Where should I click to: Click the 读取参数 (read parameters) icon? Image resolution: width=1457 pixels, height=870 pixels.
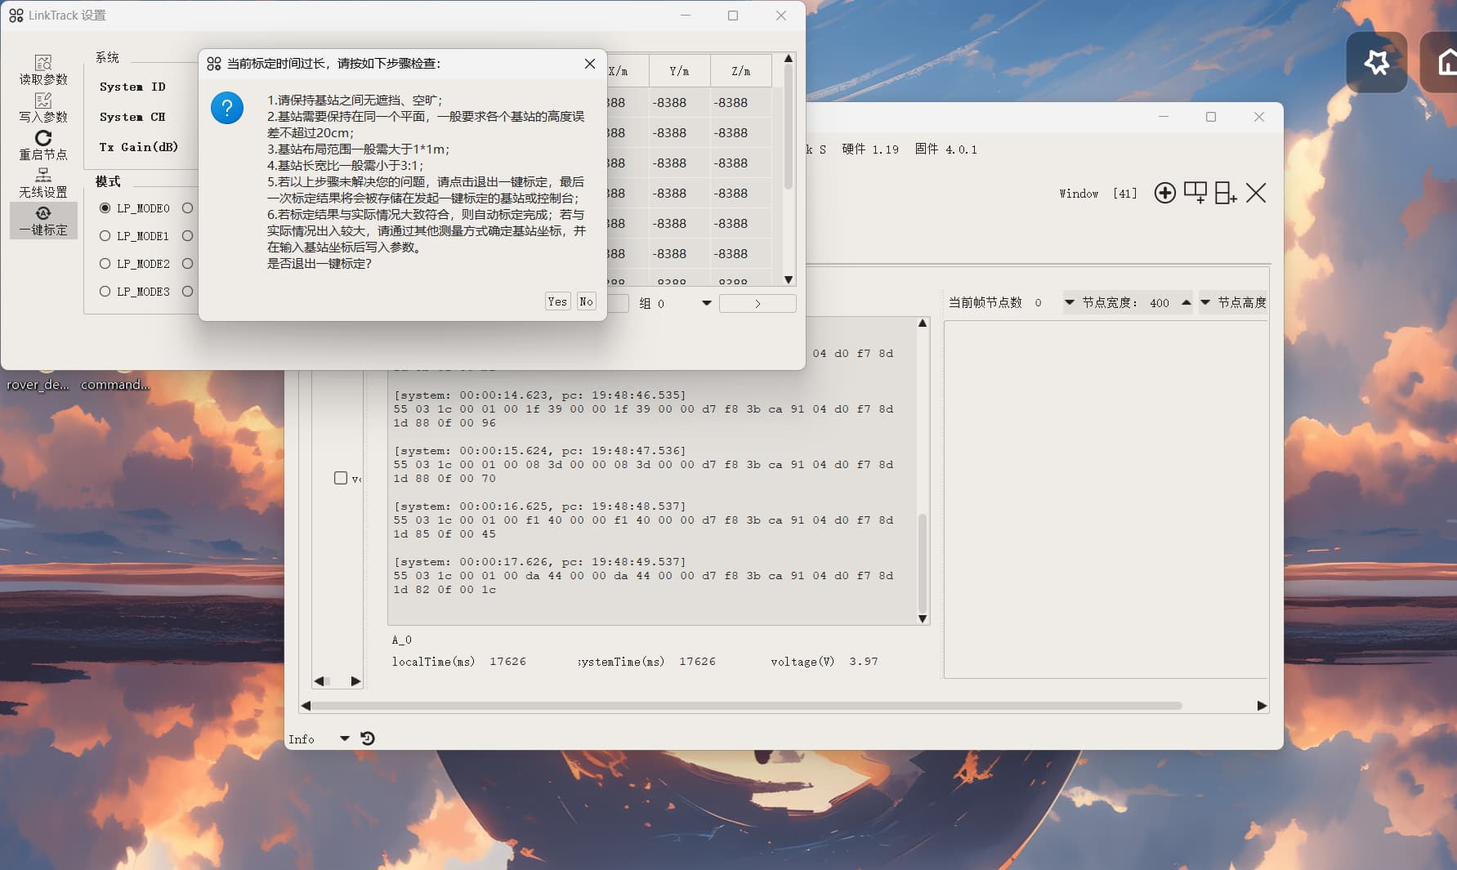(x=43, y=63)
